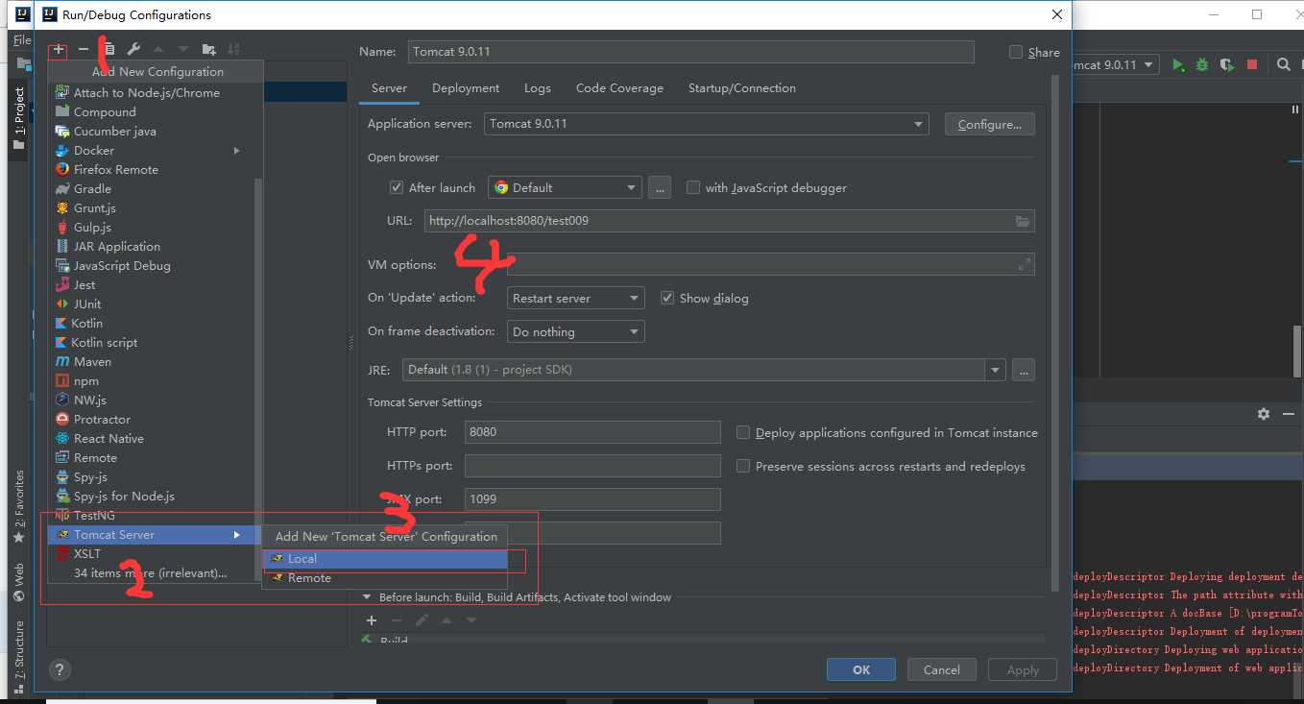
Task: Open the Code Coverage tab
Action: point(619,88)
